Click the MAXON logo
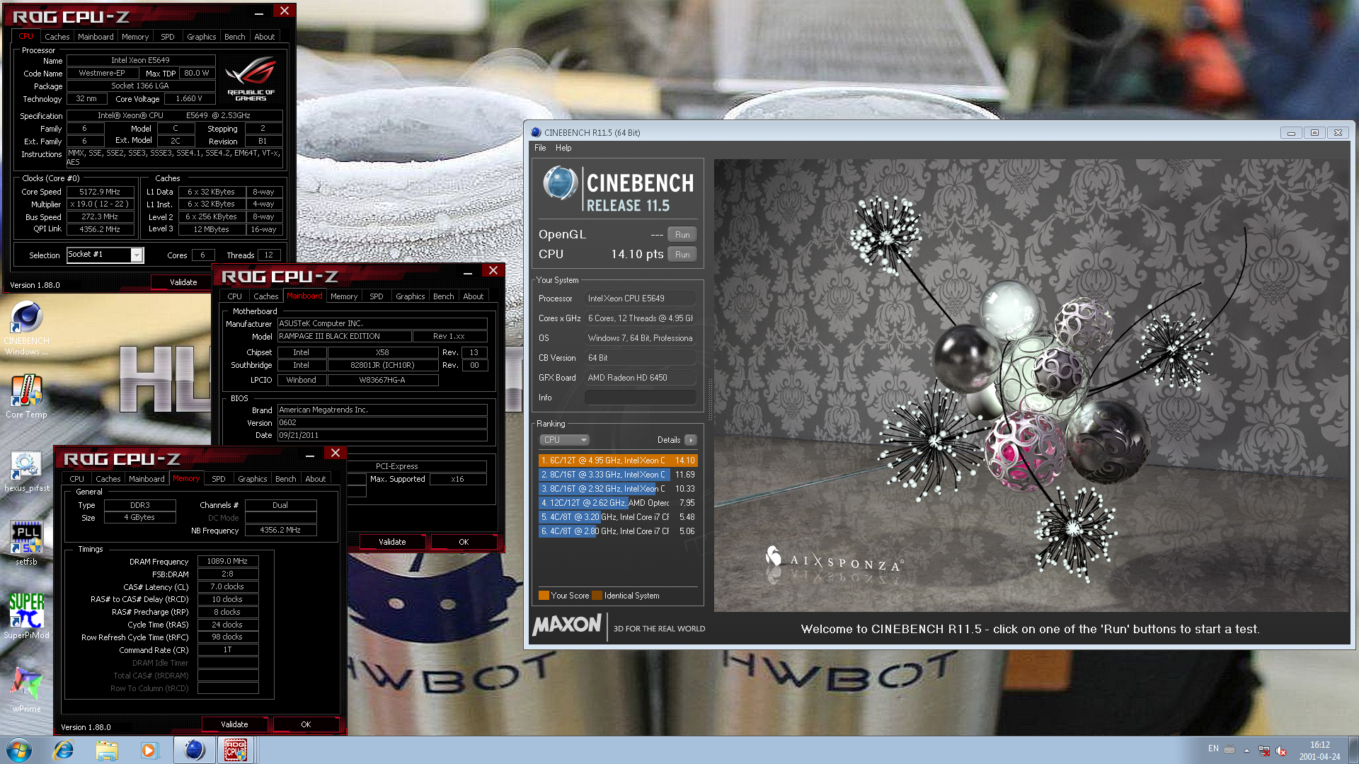Screen dimensions: 1359x764 (x=567, y=625)
